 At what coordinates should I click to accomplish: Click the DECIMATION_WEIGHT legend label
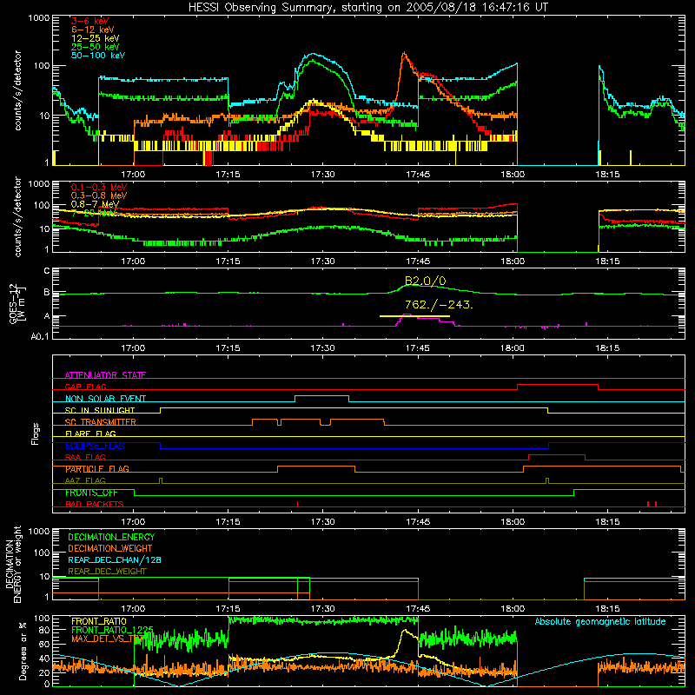coord(110,548)
